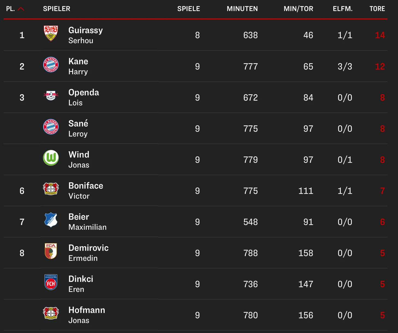The width and height of the screenshot is (398, 333).
Task: Click the Wolfsburg logo next to Wind
Action: [51, 158]
